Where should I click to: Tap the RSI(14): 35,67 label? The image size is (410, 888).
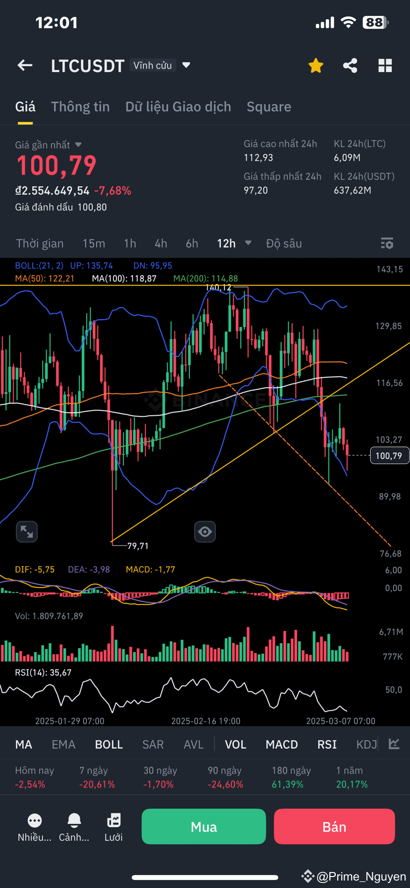43,672
